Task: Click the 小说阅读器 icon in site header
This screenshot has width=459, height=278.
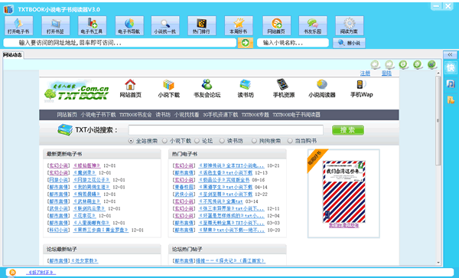Action: pos(322,89)
